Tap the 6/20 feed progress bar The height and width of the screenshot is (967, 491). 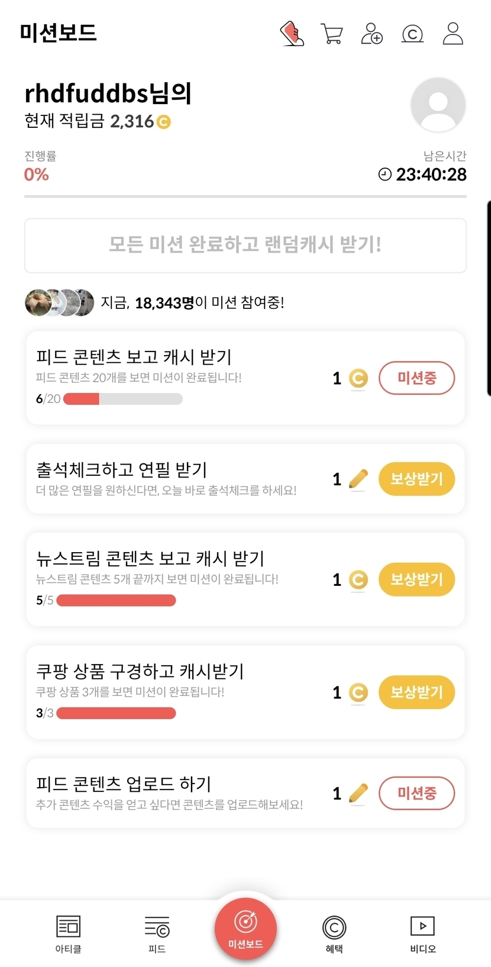point(122,399)
